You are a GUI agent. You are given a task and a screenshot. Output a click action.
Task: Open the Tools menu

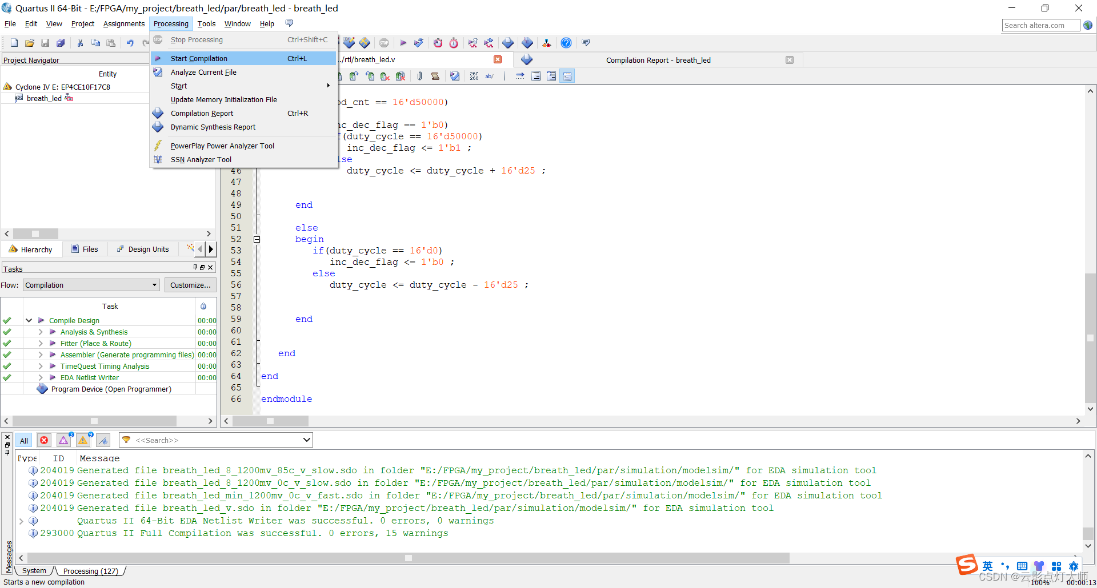pyautogui.click(x=206, y=23)
